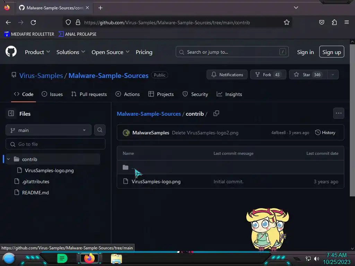The image size is (355, 266).
Task: Open commit hash 4afbee8
Action: point(278,133)
